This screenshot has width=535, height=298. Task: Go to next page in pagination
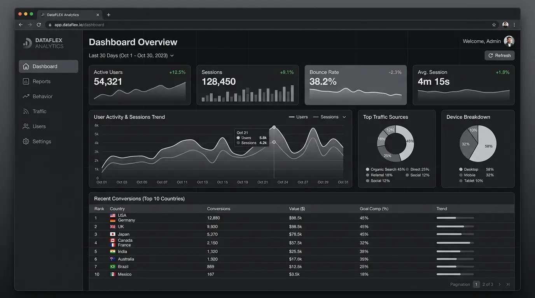(500, 284)
